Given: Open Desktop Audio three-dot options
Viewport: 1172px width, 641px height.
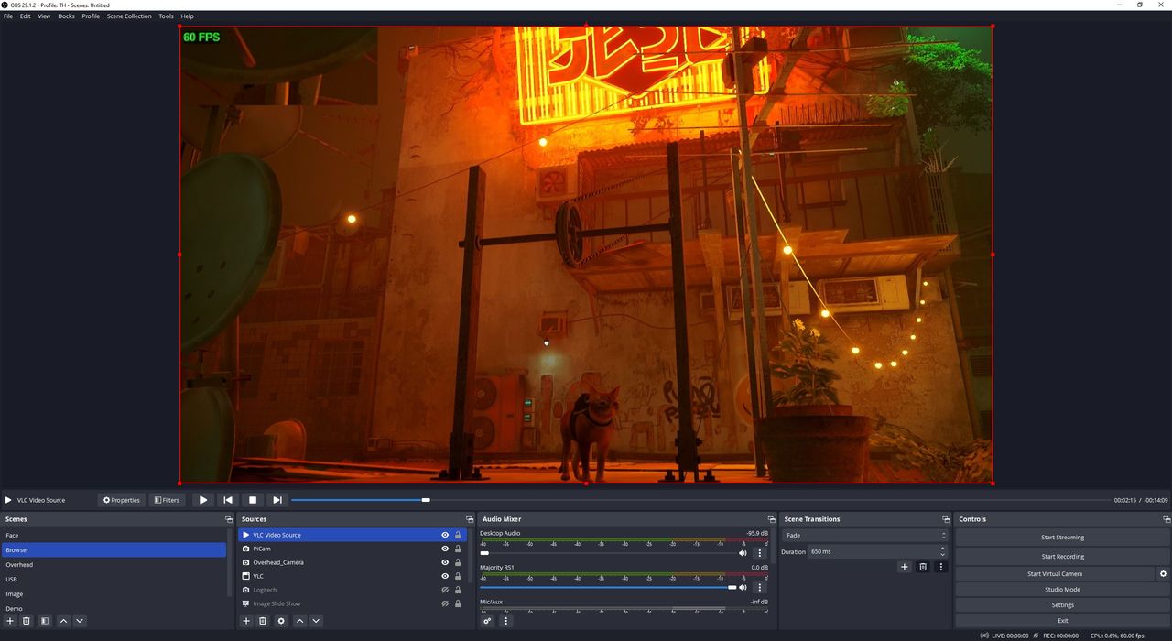Looking at the screenshot, I should [x=759, y=553].
